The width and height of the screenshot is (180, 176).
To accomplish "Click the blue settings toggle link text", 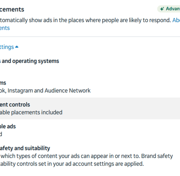I will point(7,47).
